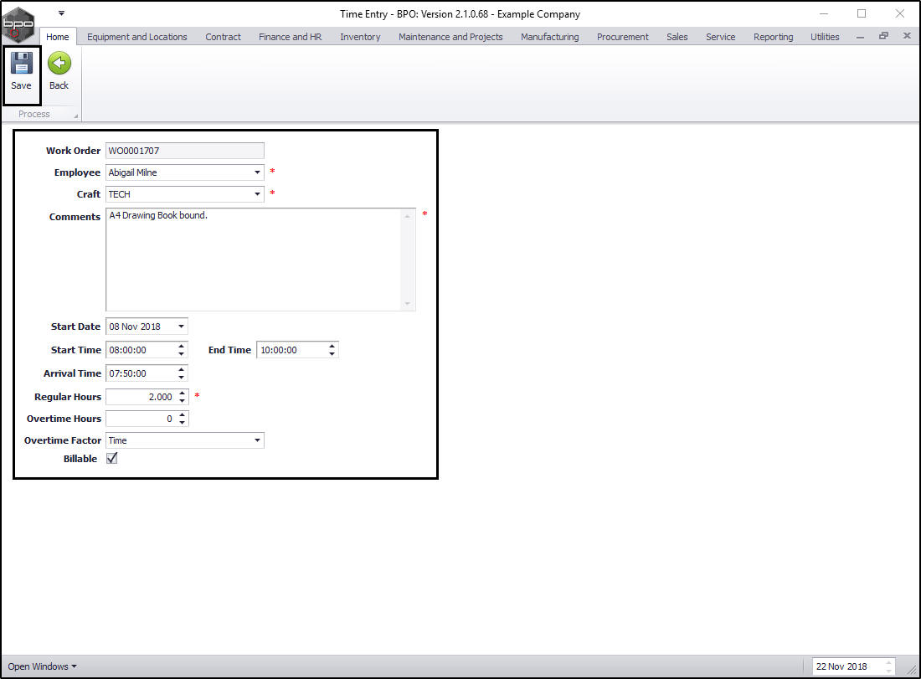Open the quick access toolbar dropdown arrow
The height and width of the screenshot is (679, 921).
pyautogui.click(x=62, y=13)
